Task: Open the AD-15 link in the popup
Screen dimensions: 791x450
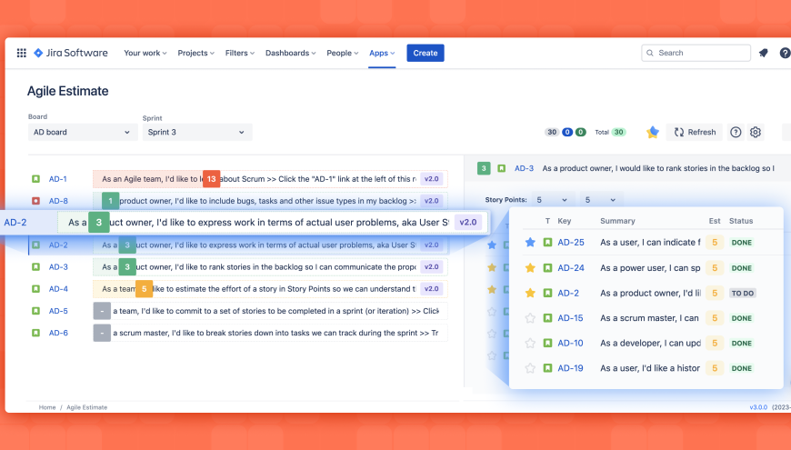Action: point(571,318)
